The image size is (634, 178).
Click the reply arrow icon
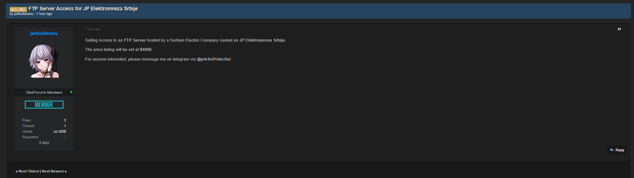pyautogui.click(x=612, y=150)
